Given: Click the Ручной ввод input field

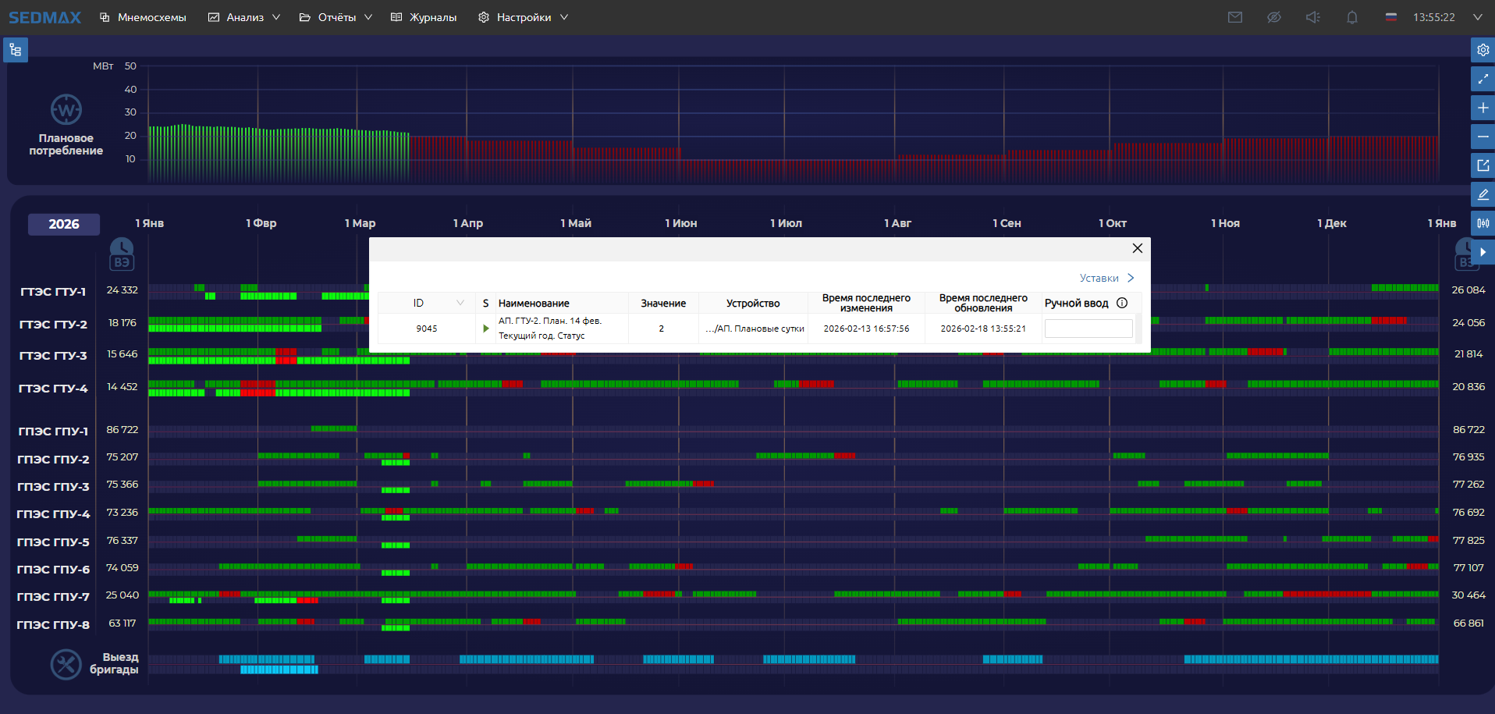Looking at the screenshot, I should tap(1088, 329).
